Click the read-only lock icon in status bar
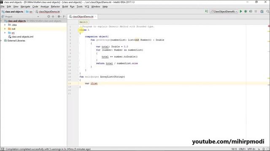270x151 pixels. pos(259,149)
